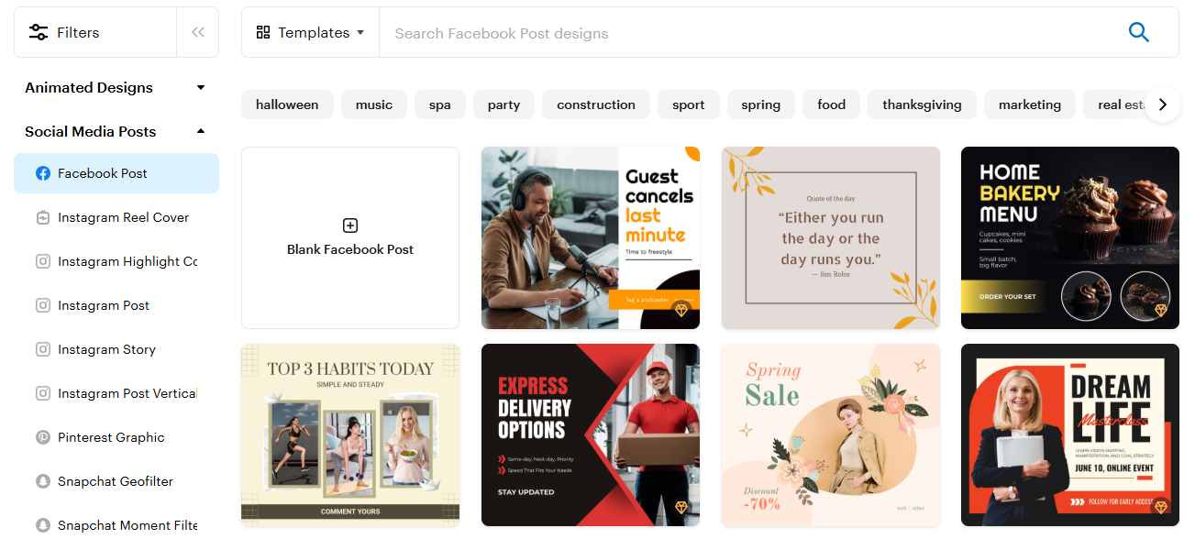Click the Instagram Story icon
1195x539 pixels.
(x=43, y=349)
